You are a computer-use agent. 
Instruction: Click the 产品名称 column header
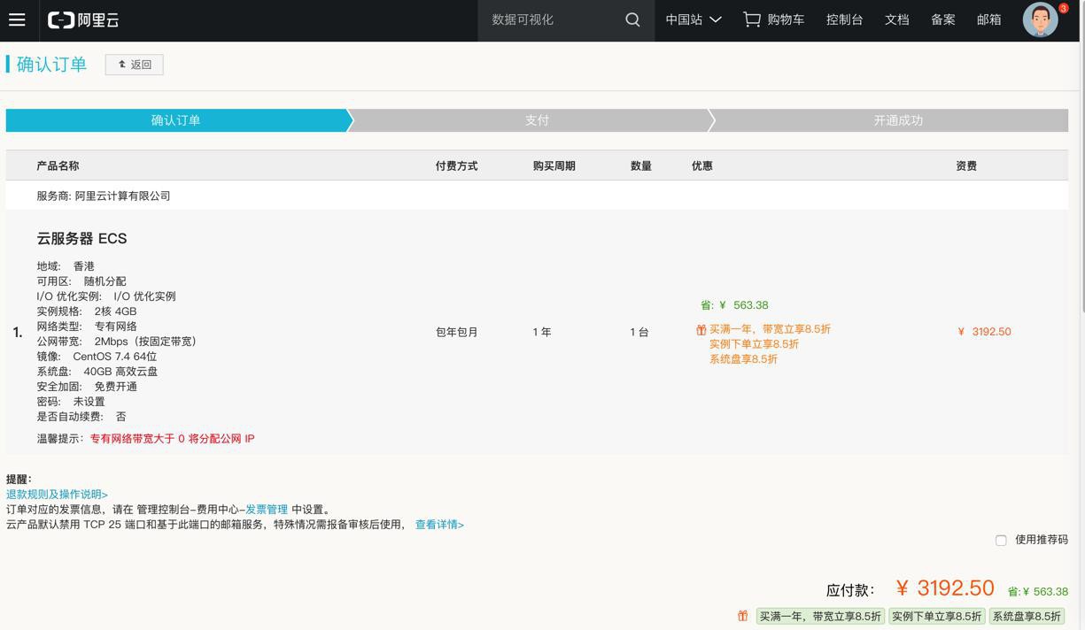point(58,165)
